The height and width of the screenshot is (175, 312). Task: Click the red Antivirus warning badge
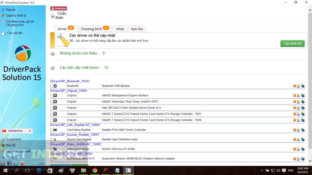coord(58,8)
